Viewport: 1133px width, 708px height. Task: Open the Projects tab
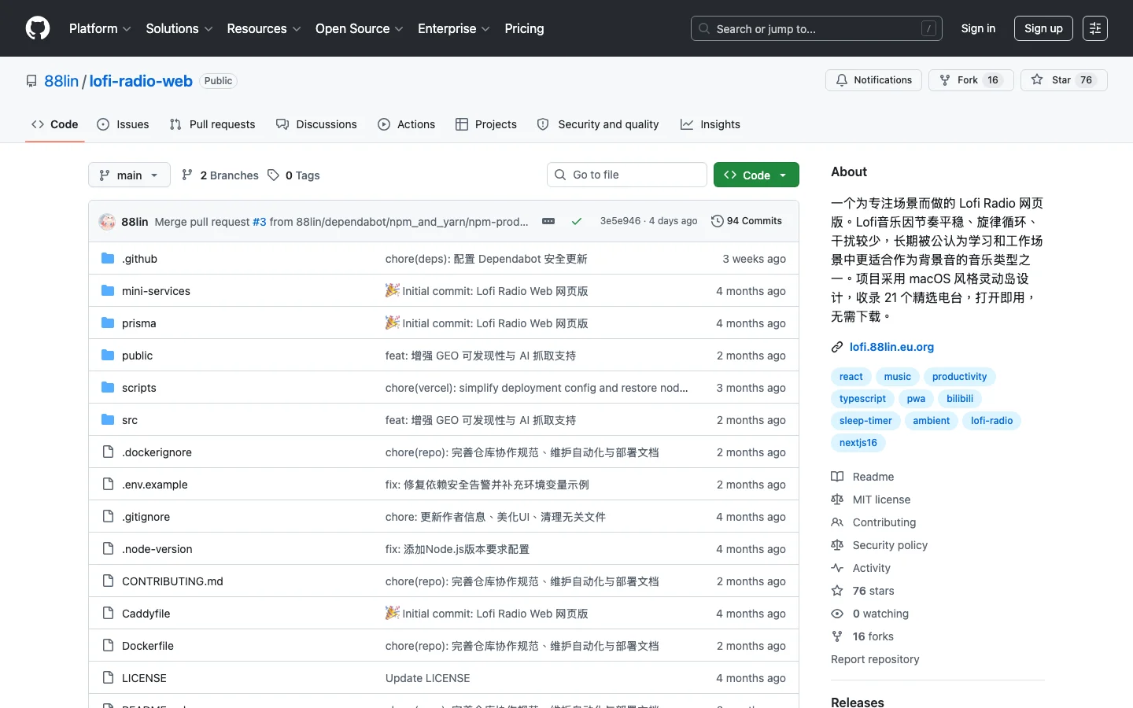pyautogui.click(x=486, y=124)
